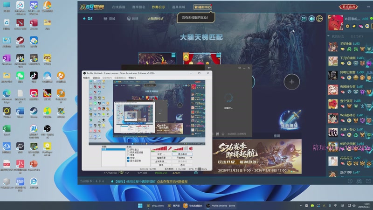Enable the 视频捕捉设备 source checkbox
Image resolution: width=373 pixels, height=210 pixels.
pyautogui.click(x=129, y=153)
